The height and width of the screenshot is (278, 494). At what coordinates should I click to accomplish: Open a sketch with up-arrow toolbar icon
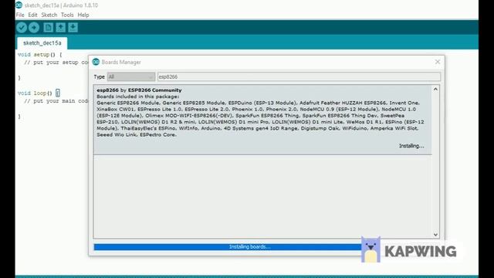click(60, 28)
